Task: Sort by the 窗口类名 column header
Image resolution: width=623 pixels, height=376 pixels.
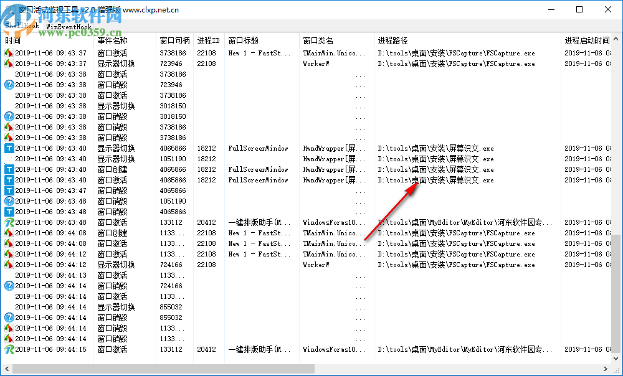Action: pos(336,40)
